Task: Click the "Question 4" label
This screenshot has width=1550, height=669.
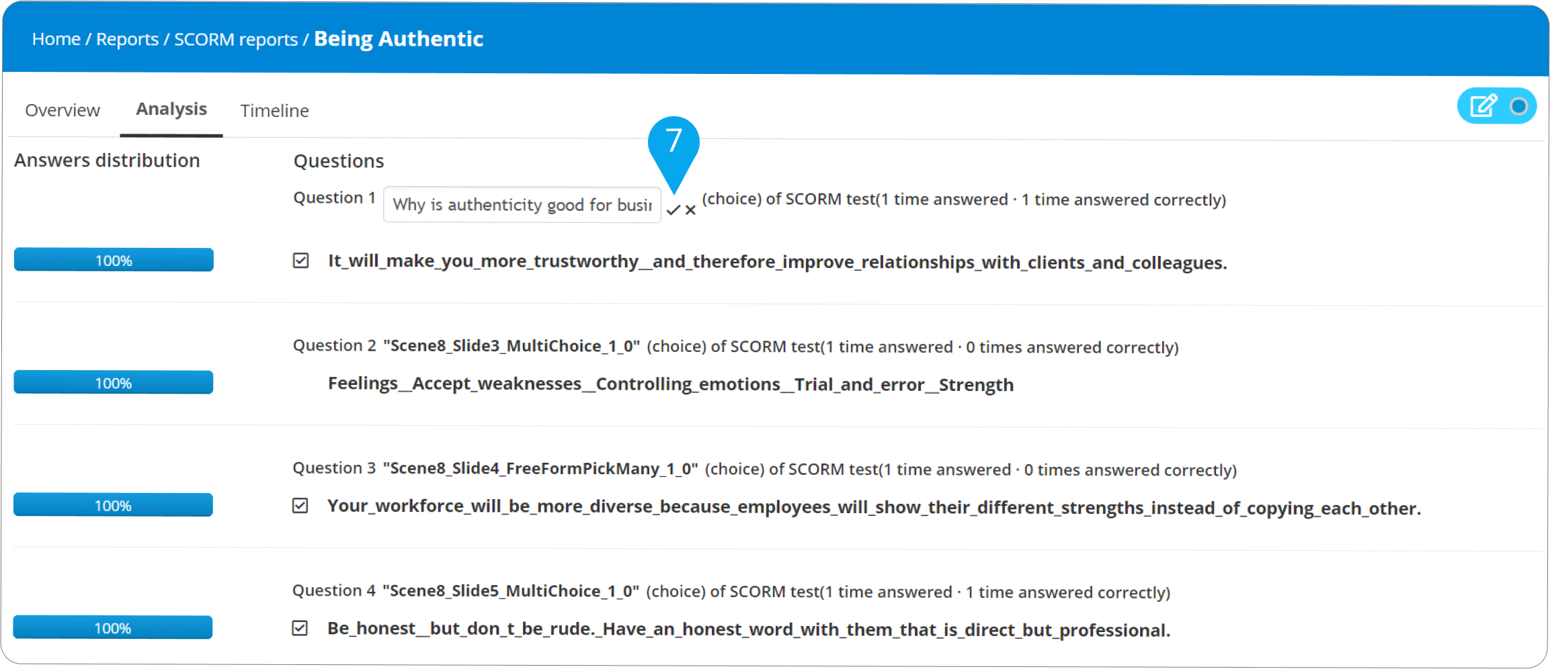Action: (333, 590)
